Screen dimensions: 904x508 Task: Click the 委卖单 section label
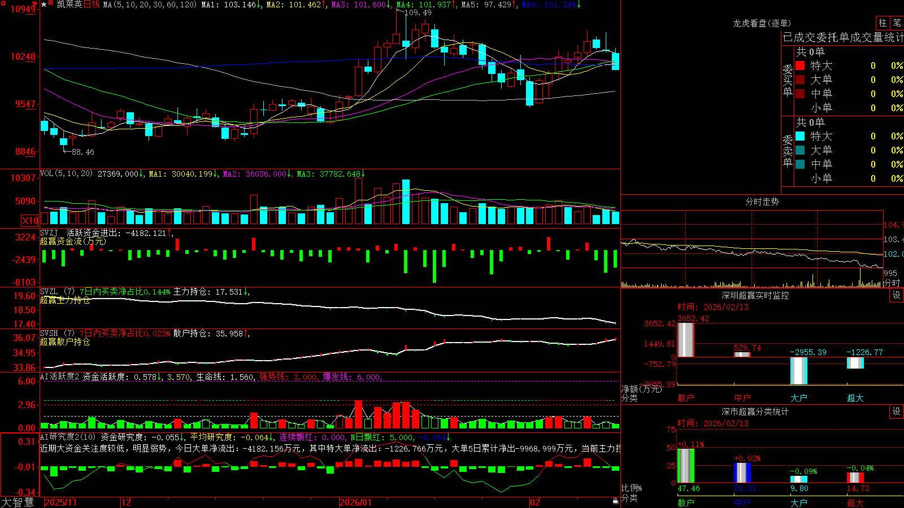point(788,151)
